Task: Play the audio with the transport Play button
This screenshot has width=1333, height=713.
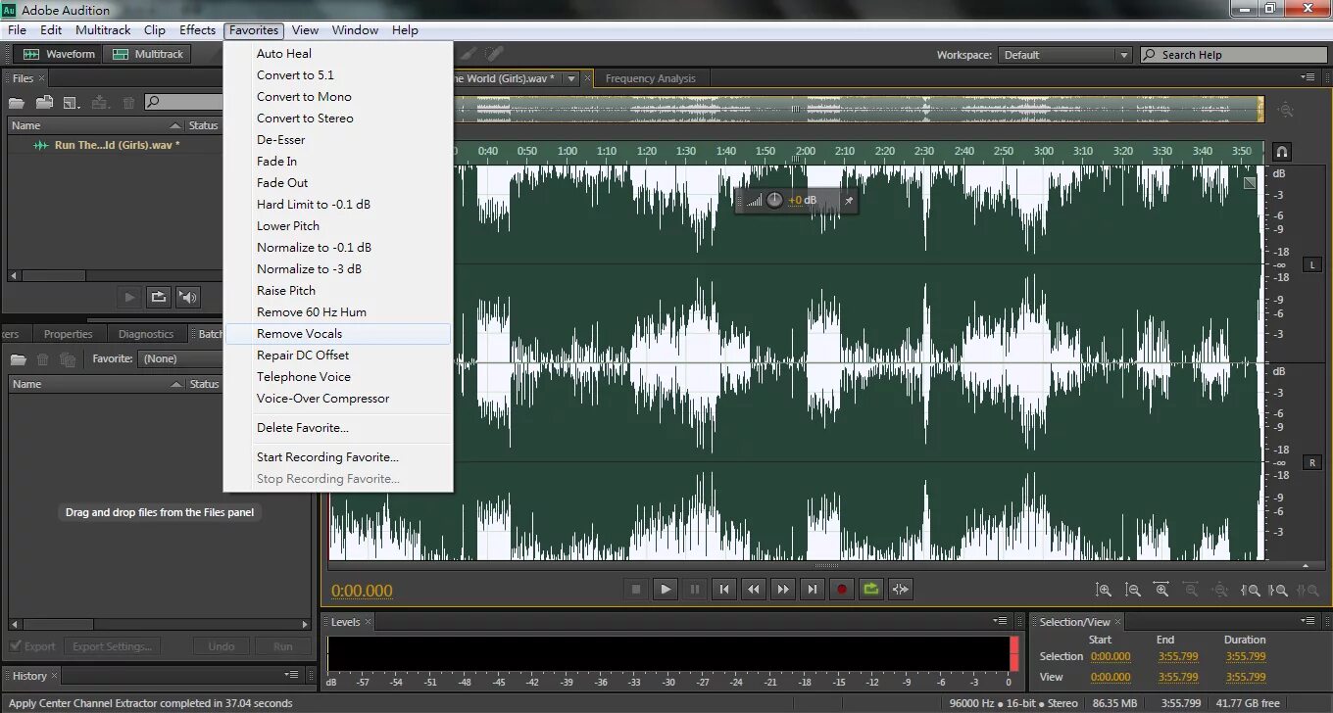Action: point(666,589)
